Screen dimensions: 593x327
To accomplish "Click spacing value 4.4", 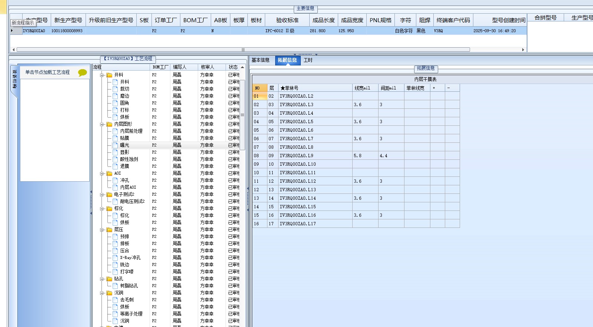I will click(x=391, y=156).
